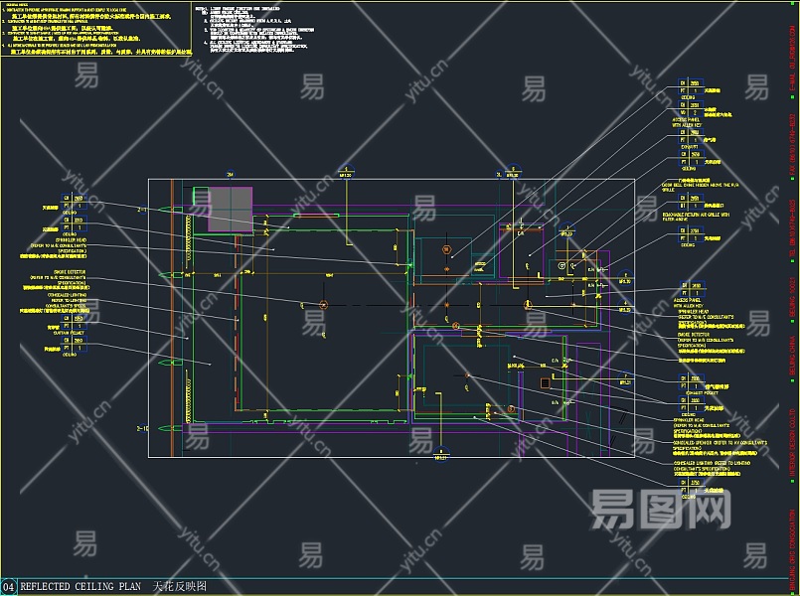The width and height of the screenshot is (800, 596).
Task: Select the 2-1 section marker on left edge
Action: click(x=141, y=211)
